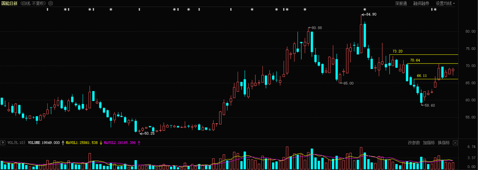Click the VOLUME:19849.000 readout

(44, 143)
